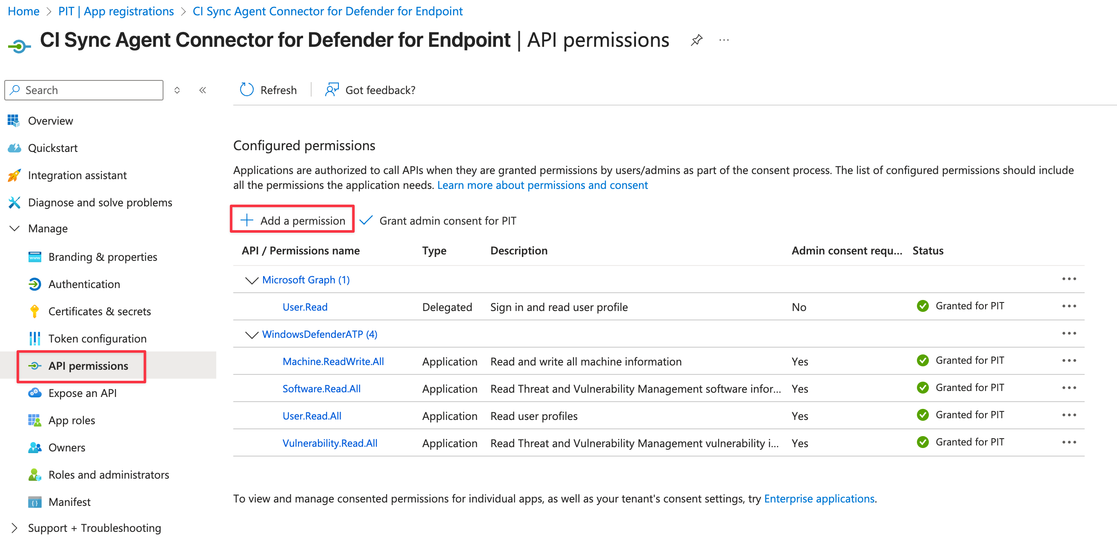
Task: Open the ellipsis menu for Software.Read.All row
Action: 1069,388
